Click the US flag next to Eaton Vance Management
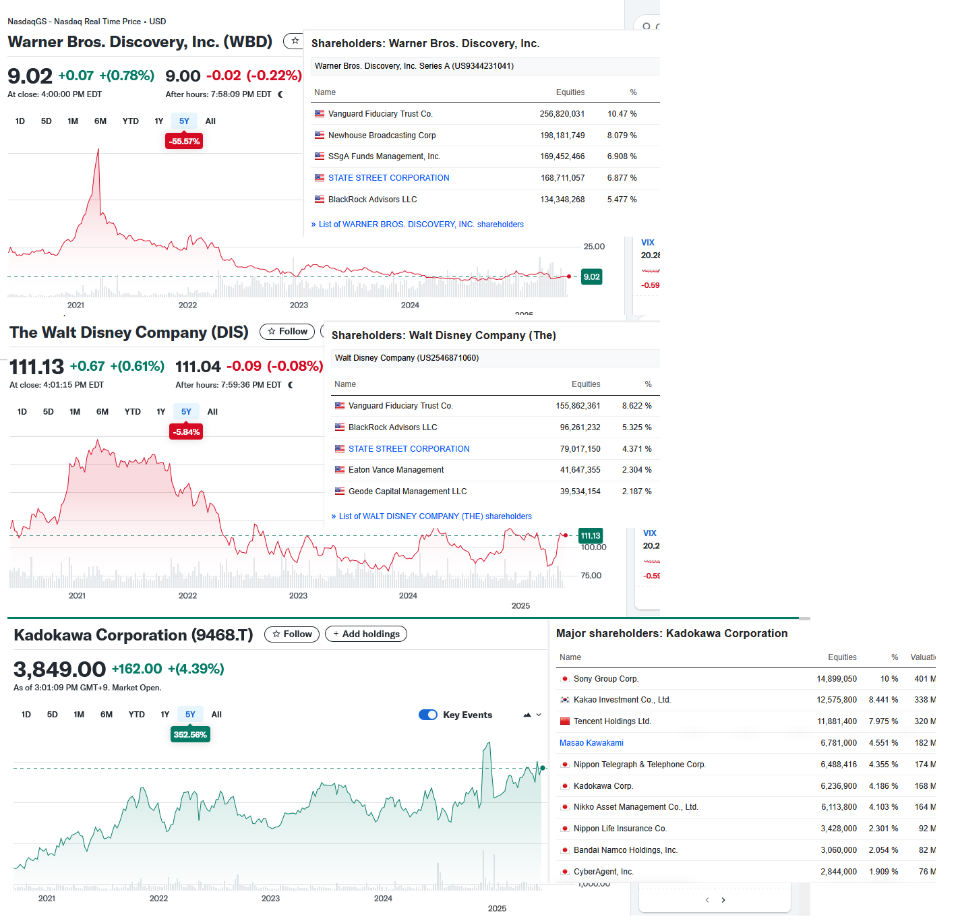The image size is (958, 923). [340, 470]
